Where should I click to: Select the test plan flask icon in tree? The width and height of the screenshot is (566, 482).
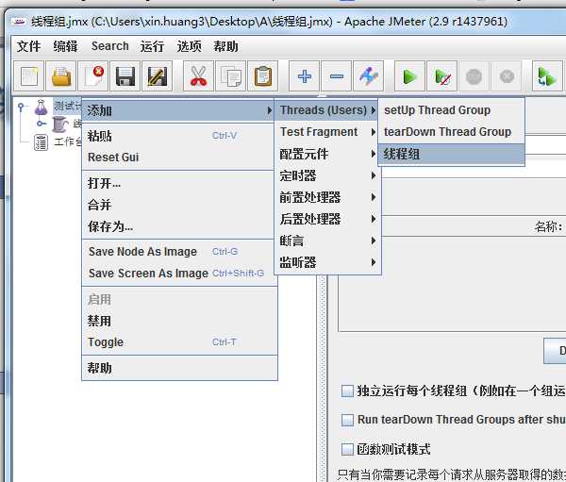[41, 107]
